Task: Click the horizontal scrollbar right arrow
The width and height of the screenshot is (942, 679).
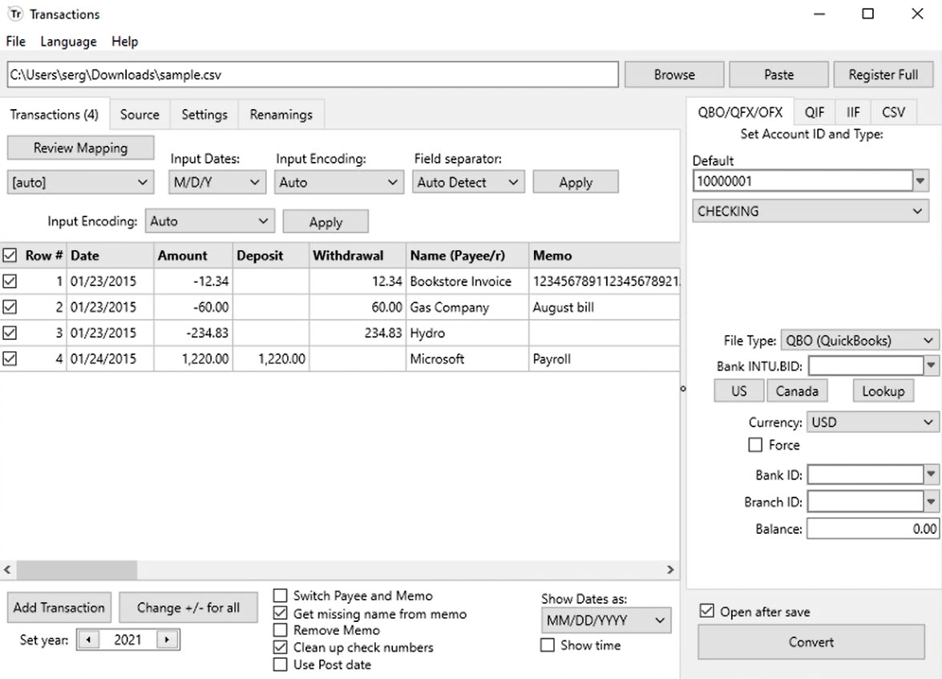Action: pos(670,570)
